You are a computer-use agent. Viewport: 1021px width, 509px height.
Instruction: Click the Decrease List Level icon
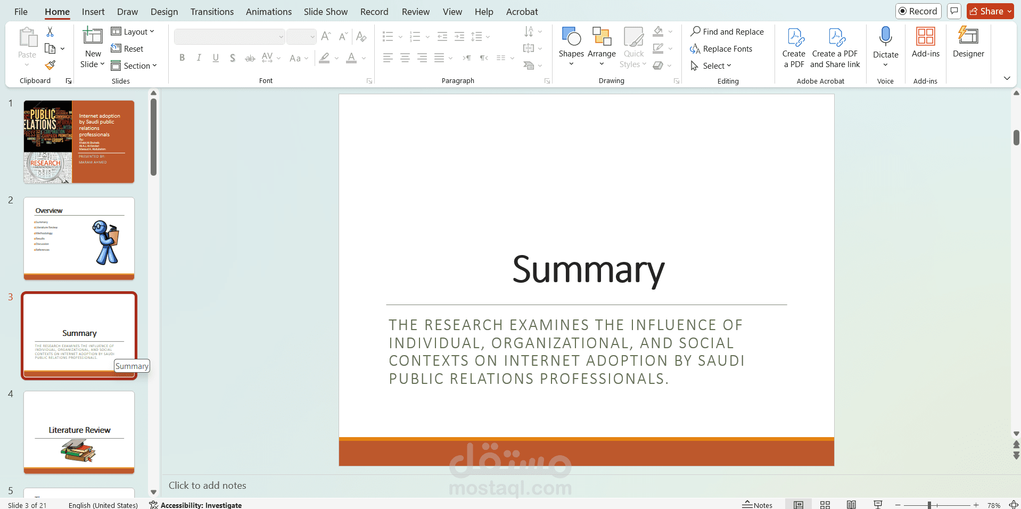click(442, 36)
